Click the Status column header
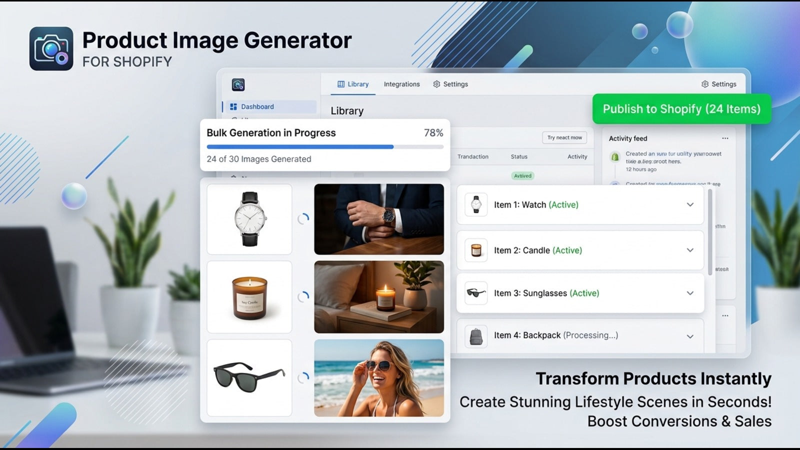The image size is (800, 450). click(x=519, y=156)
